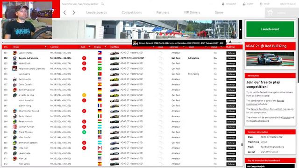This screenshot has height=168, width=299.
Task: Click the Canada flag in row 669
Action: [100, 148]
